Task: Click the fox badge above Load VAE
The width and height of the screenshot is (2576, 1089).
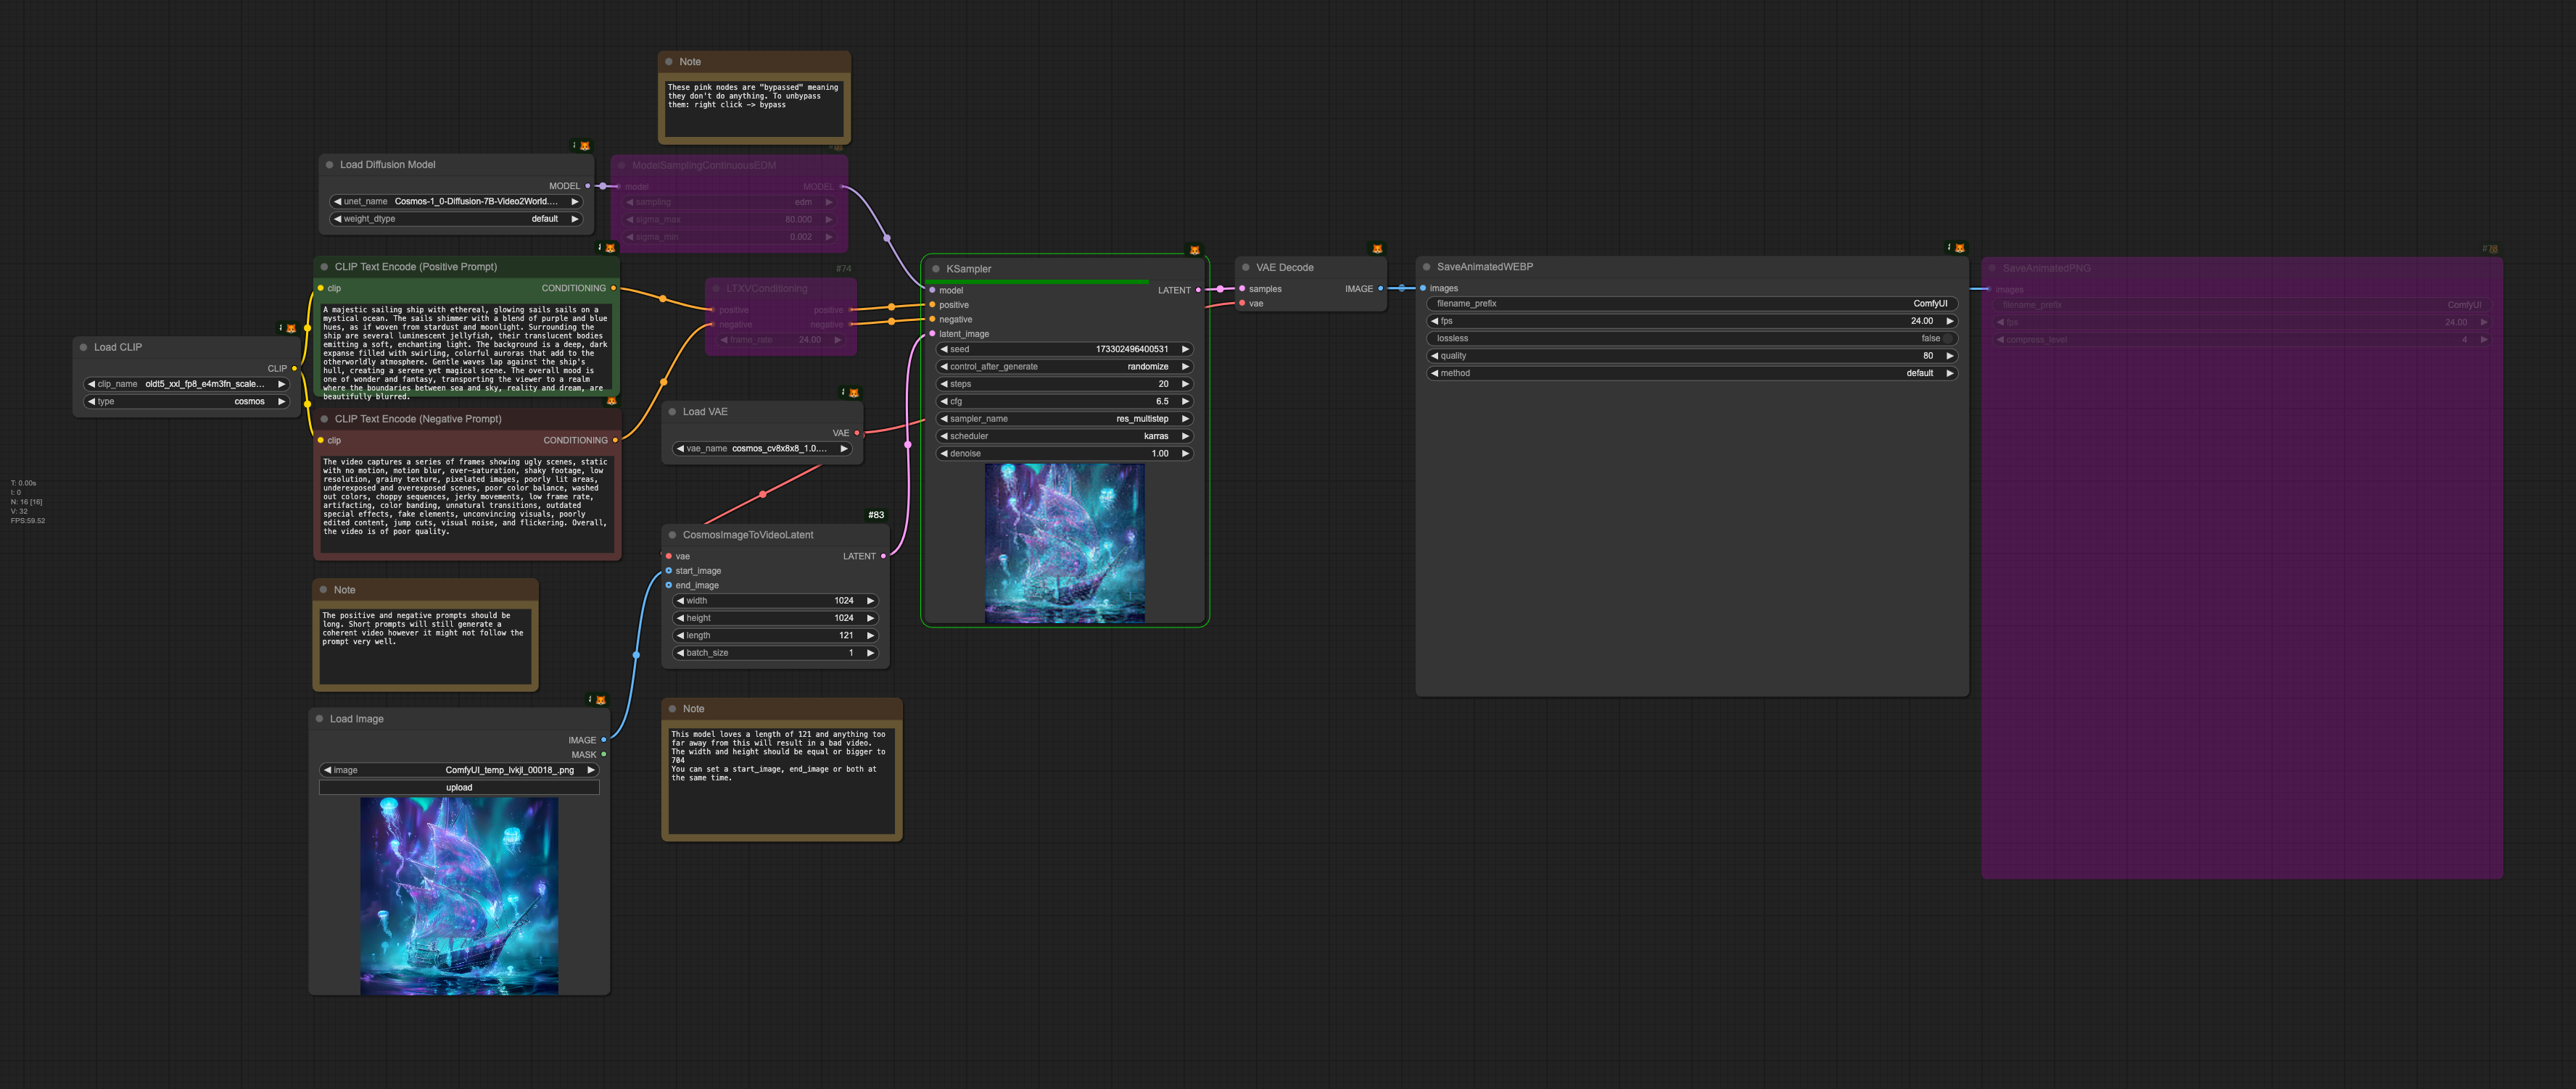Action: click(853, 393)
